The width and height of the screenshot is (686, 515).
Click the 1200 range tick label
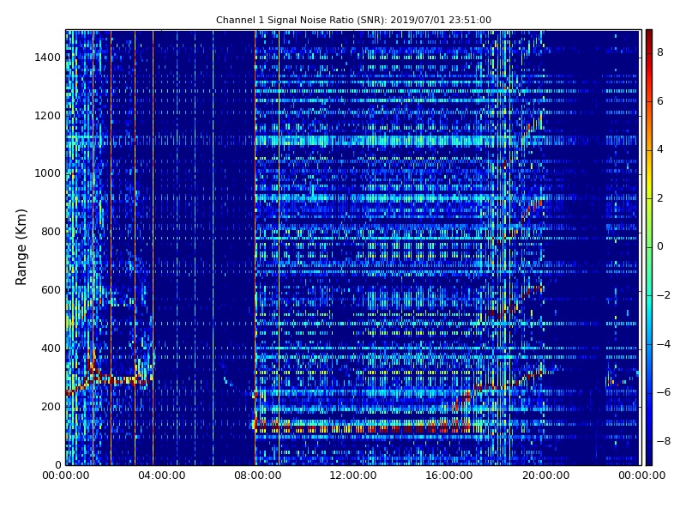[x=48, y=116]
